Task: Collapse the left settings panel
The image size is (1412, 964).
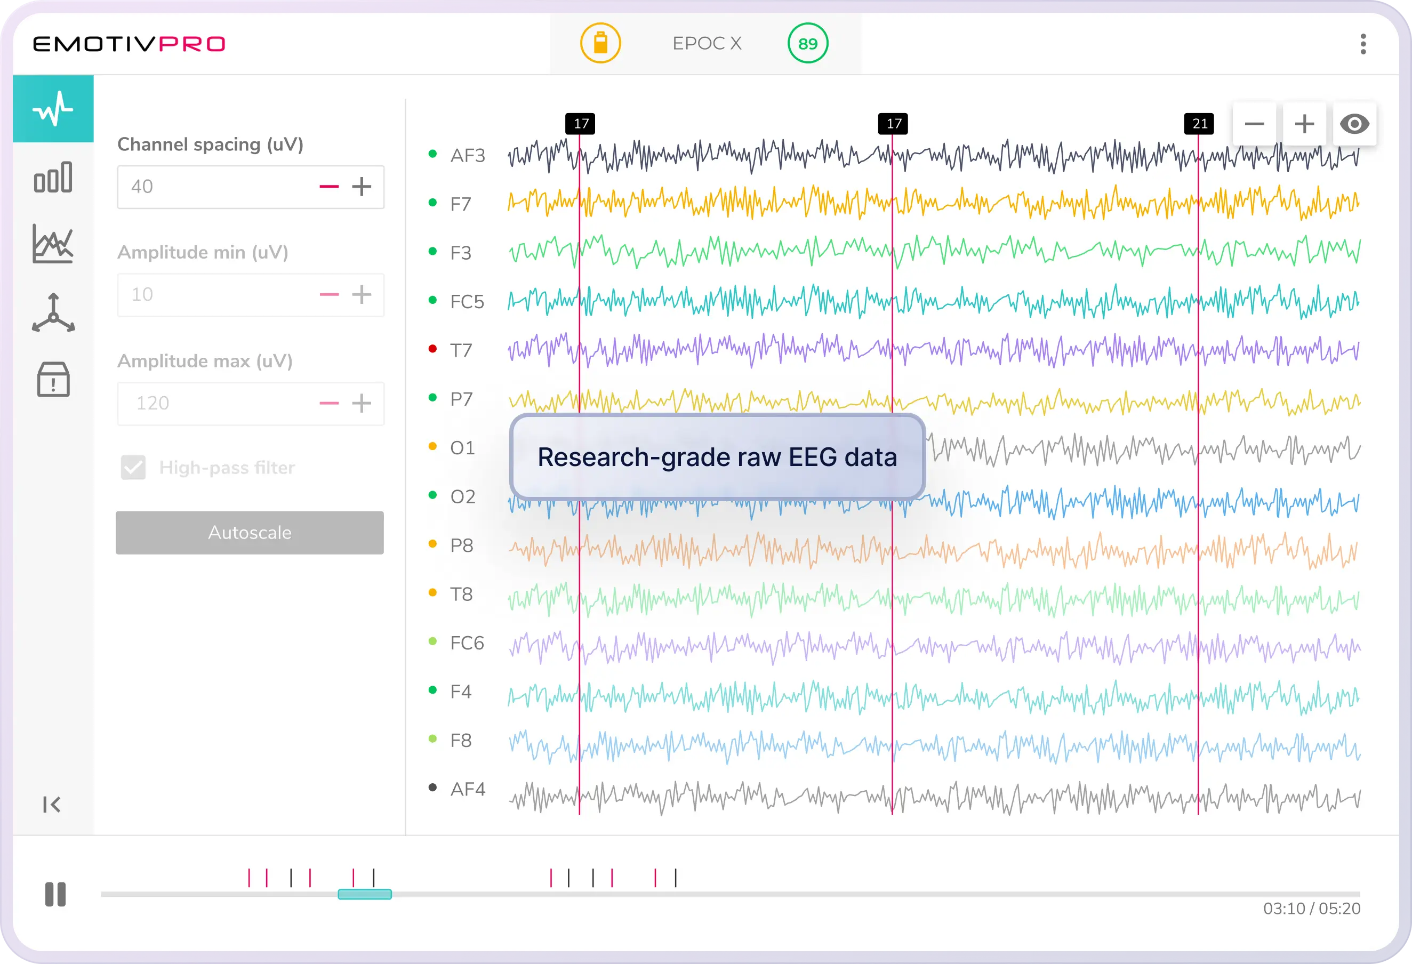Action: coord(53,804)
